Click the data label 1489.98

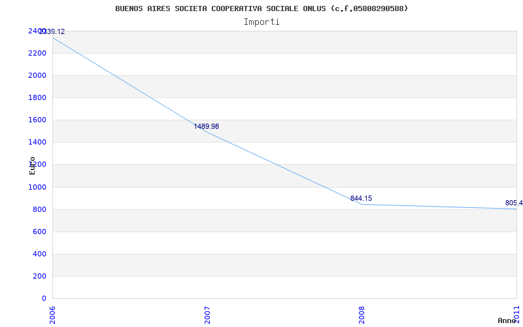[207, 126]
